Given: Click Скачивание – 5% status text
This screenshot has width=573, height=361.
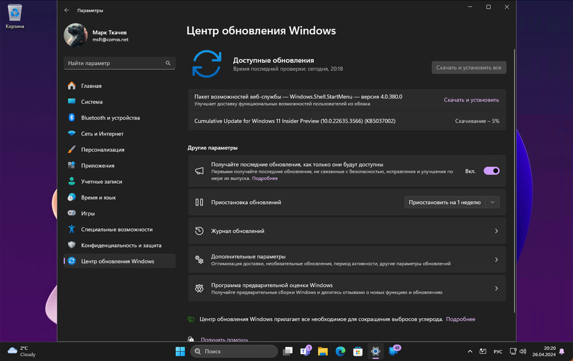Looking at the screenshot, I should point(477,121).
